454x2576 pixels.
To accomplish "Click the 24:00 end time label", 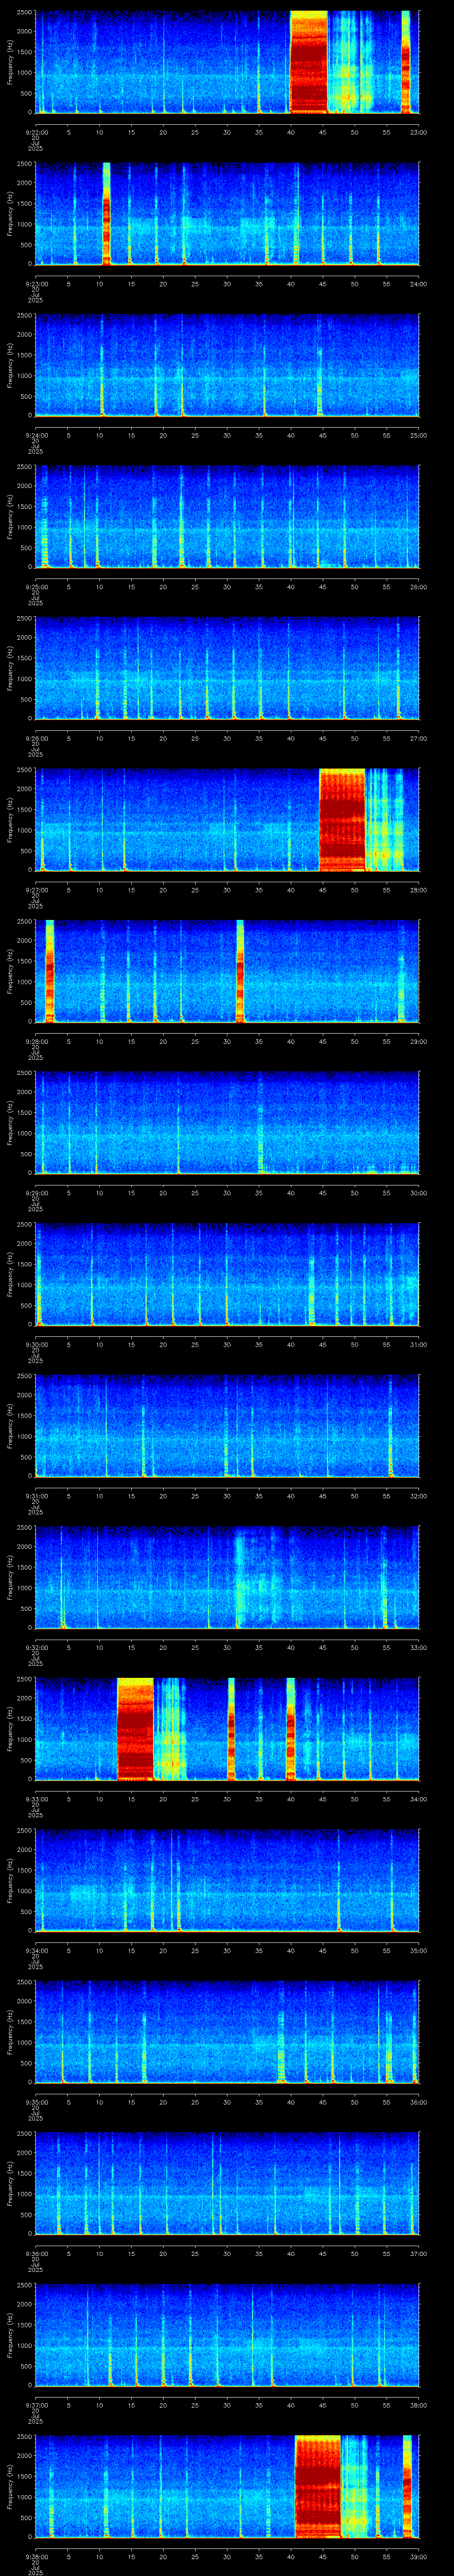I will pos(418,284).
